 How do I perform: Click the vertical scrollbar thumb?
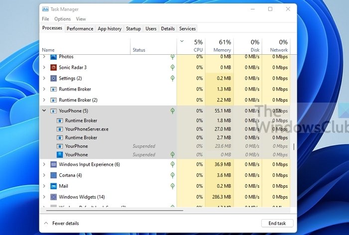(x=294, y=147)
